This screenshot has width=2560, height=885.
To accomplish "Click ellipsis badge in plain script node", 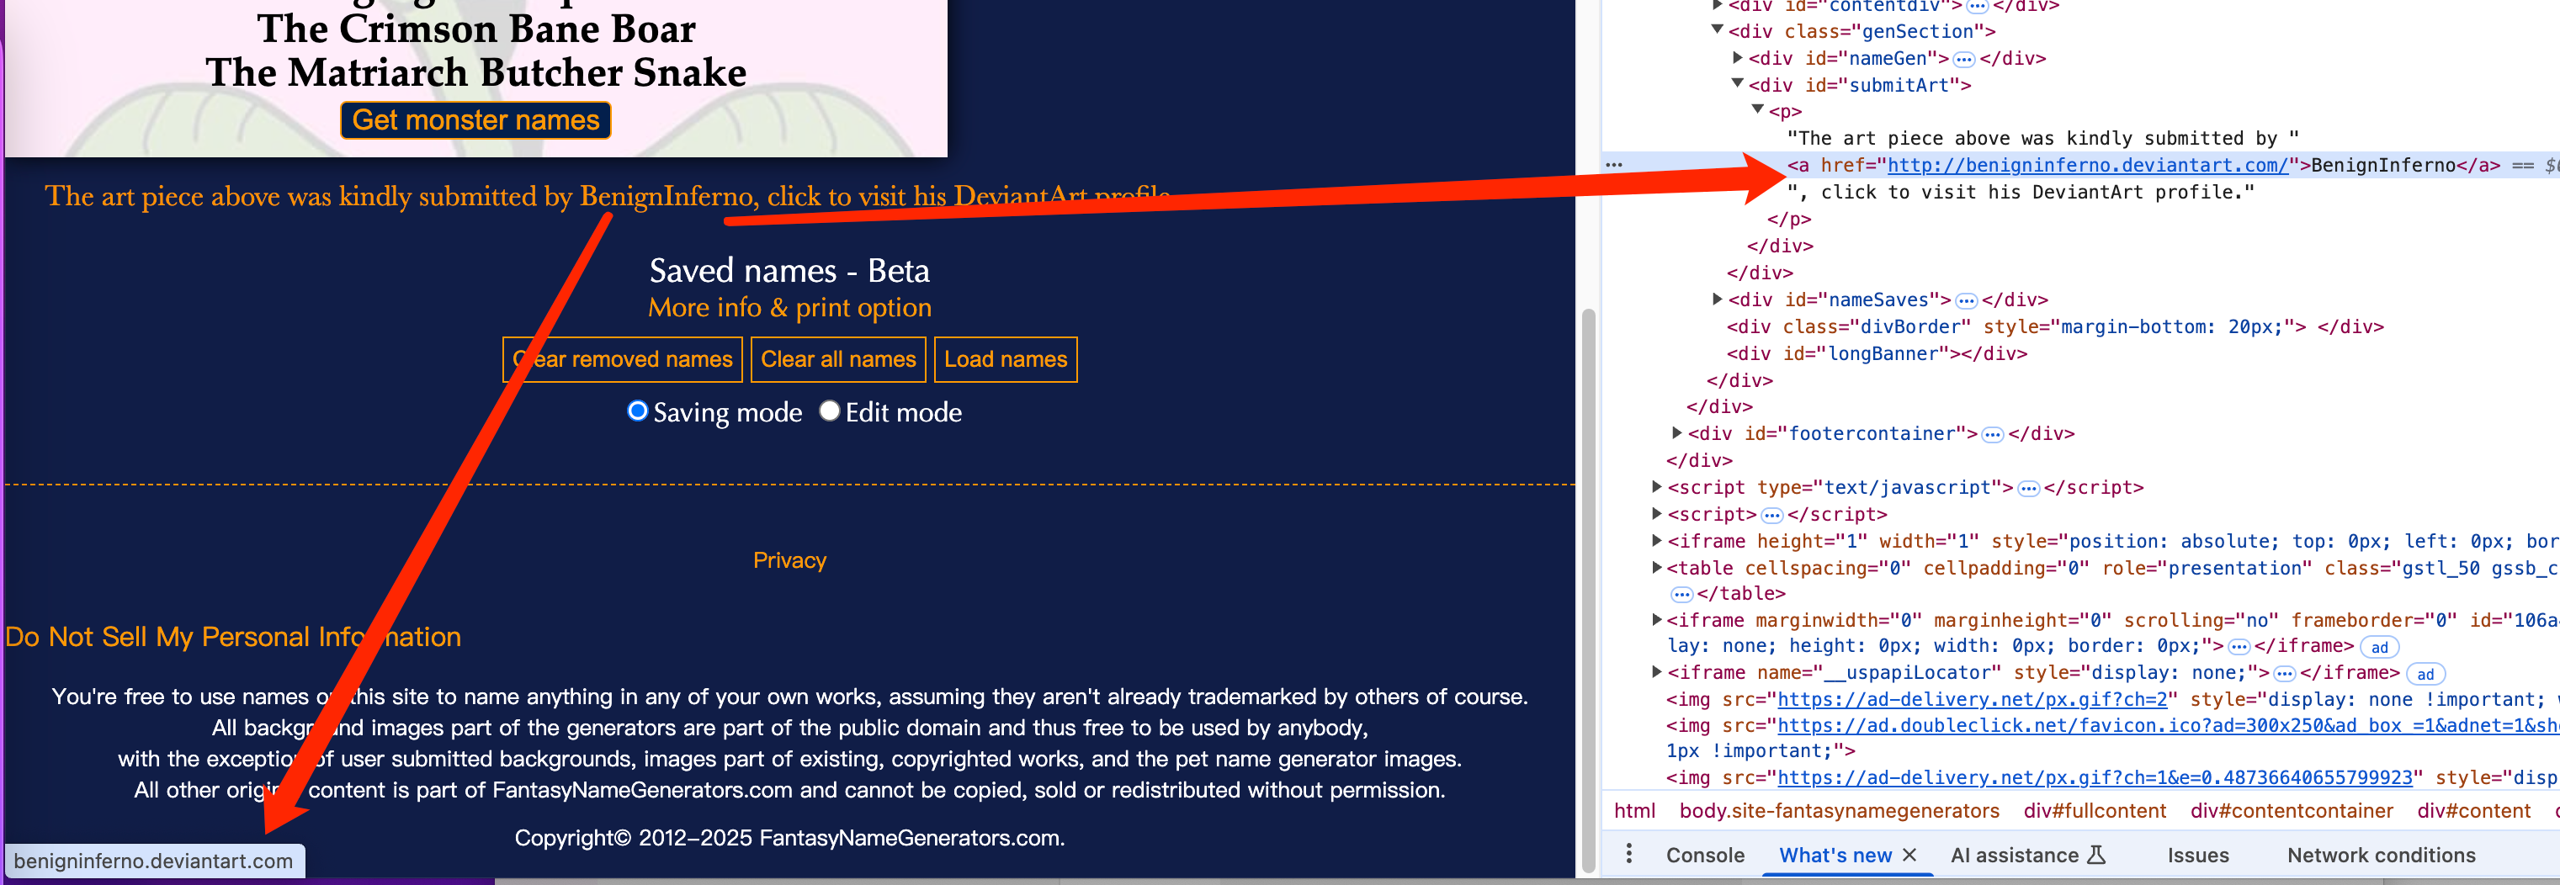I will point(1772,515).
